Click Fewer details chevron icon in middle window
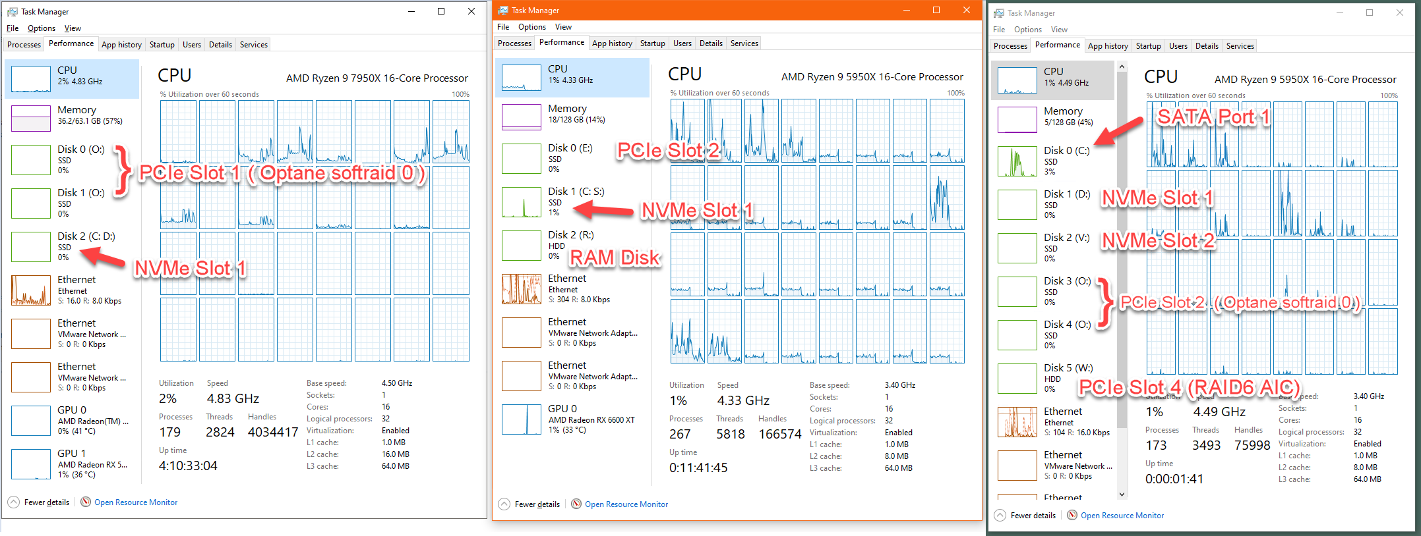Viewport: 1421px width, 536px height. [504, 504]
